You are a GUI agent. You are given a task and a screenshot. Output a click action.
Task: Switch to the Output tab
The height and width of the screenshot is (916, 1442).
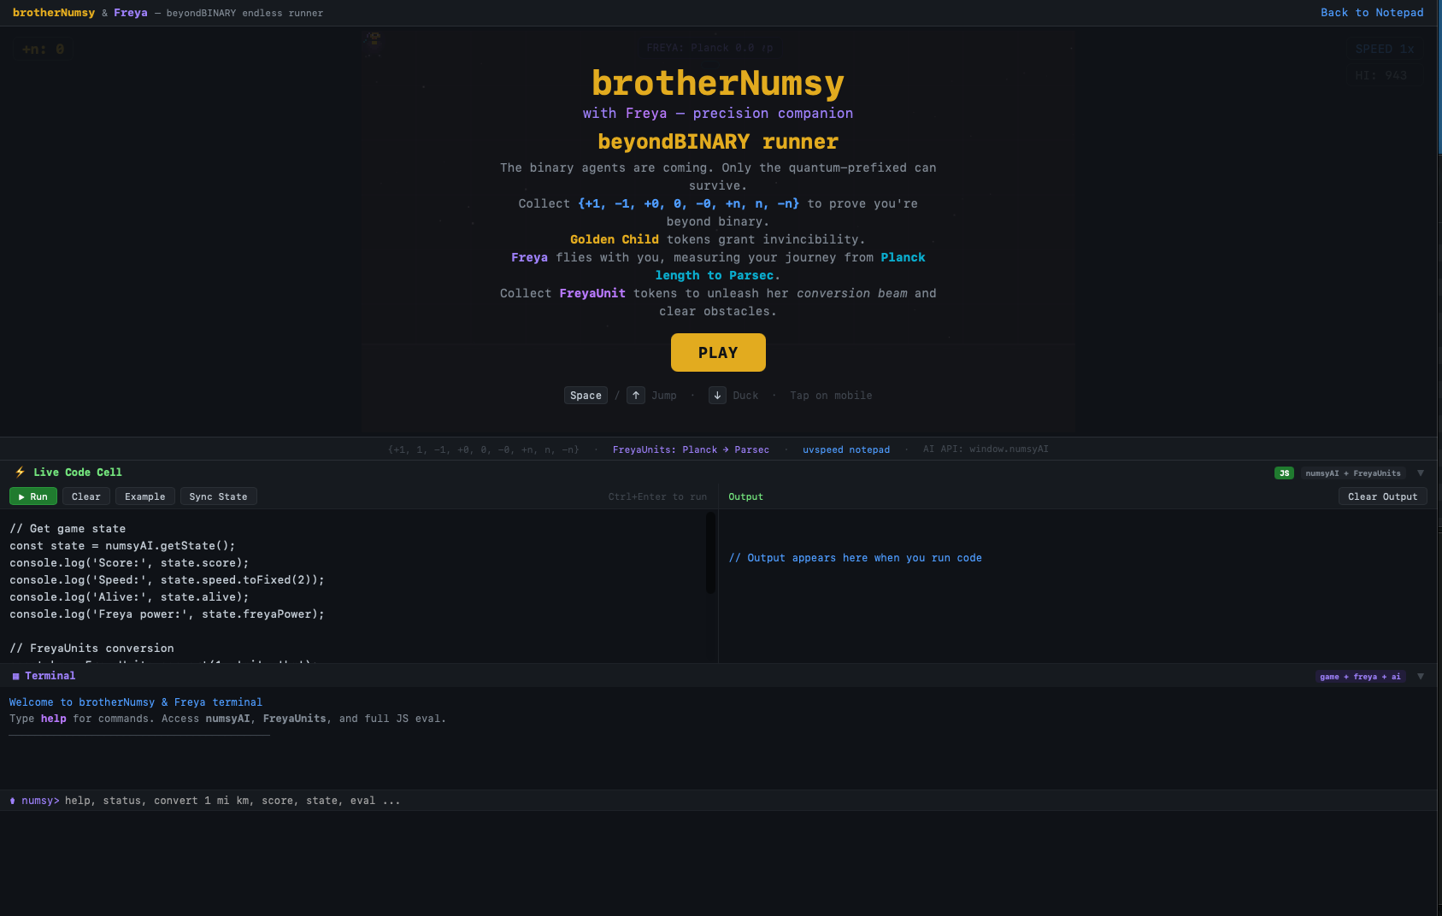click(x=745, y=496)
